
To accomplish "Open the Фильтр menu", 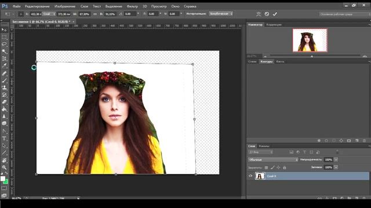I will pos(132,6).
